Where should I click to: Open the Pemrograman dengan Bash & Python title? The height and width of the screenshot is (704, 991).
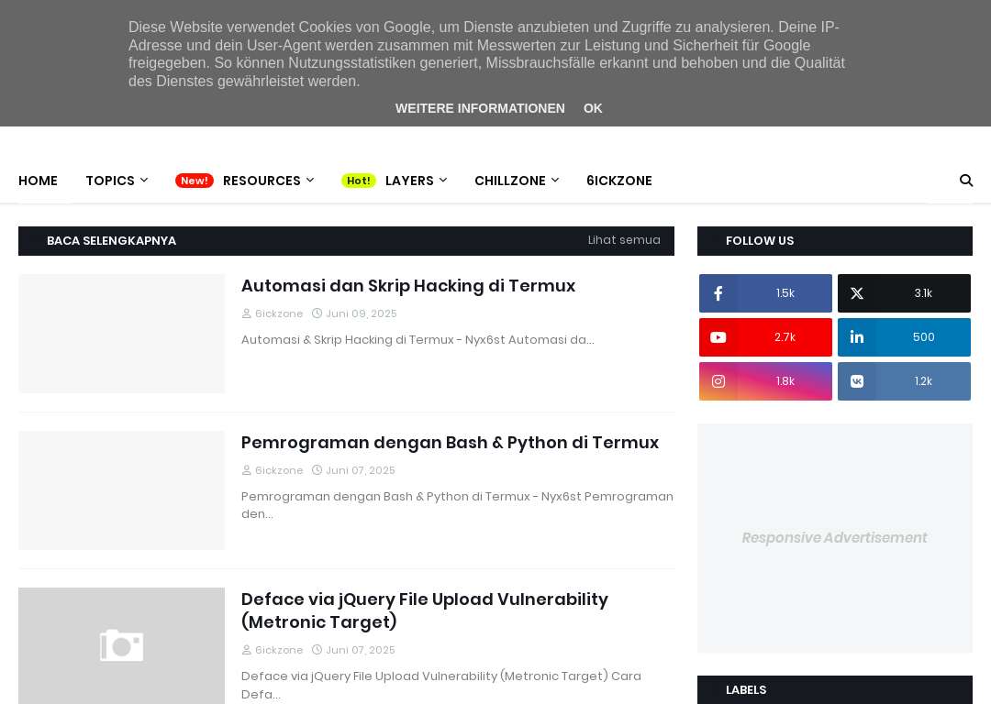(x=450, y=443)
